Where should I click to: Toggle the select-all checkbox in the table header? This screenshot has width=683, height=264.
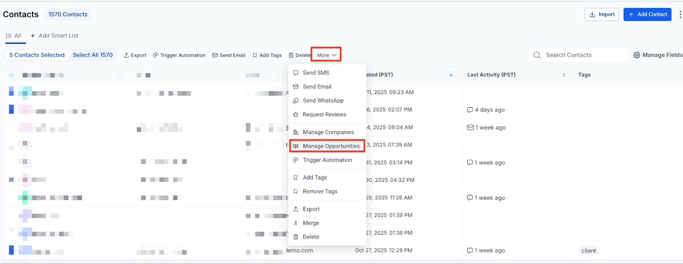[12, 75]
